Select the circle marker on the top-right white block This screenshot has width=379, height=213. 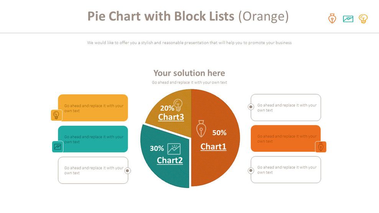pos(251,107)
